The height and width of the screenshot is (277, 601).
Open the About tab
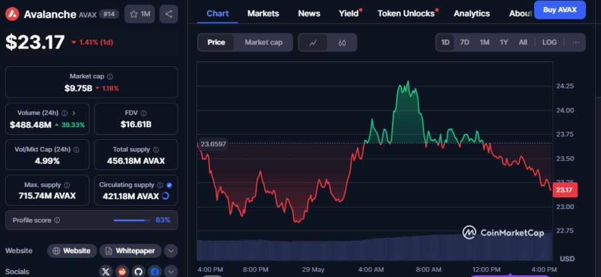click(x=521, y=13)
